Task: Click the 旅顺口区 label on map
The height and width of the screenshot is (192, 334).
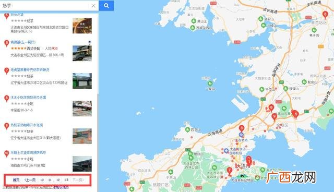Action: point(160,184)
